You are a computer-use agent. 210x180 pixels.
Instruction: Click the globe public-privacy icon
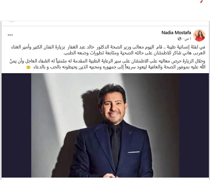click(179, 39)
